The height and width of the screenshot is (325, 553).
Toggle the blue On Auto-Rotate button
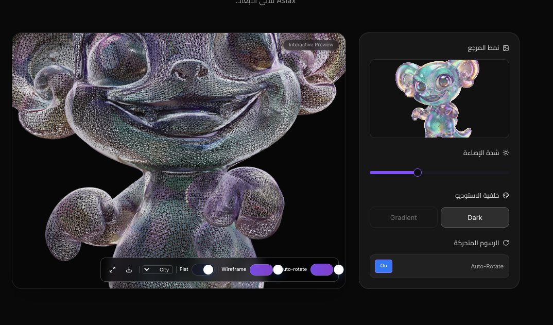pos(384,266)
